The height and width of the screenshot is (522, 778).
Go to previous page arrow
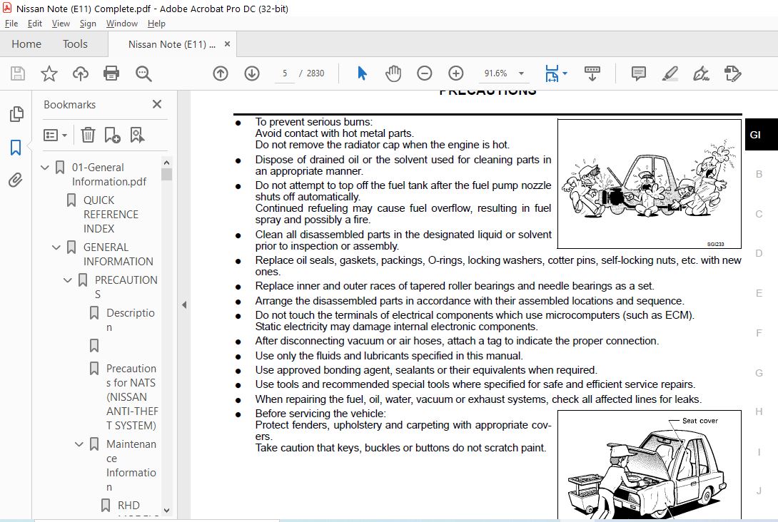click(x=221, y=74)
